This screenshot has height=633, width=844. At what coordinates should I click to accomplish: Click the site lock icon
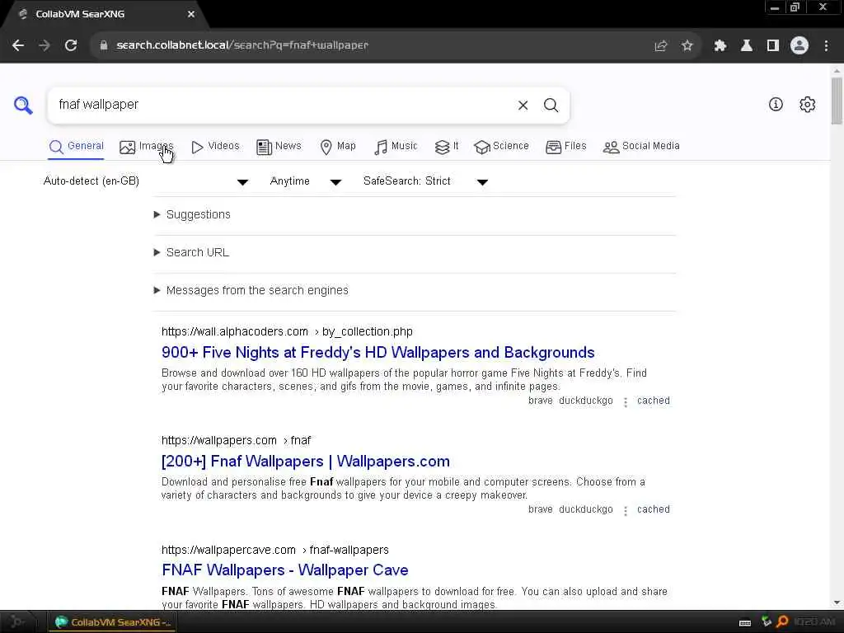click(x=103, y=45)
